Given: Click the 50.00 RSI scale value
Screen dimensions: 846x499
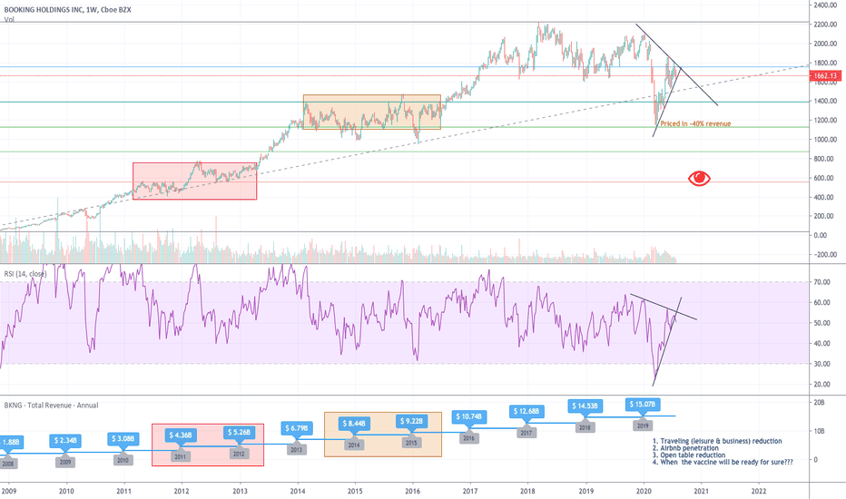Looking at the screenshot, I should pos(821,323).
